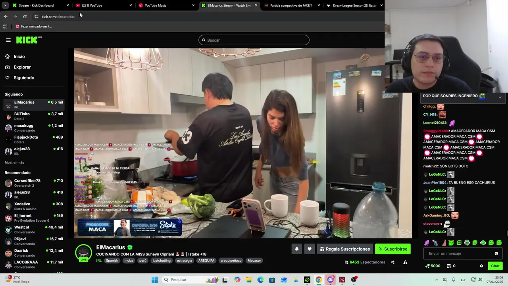Click SmoggyRabbid username in chat
508x286 pixels.
click(436, 131)
